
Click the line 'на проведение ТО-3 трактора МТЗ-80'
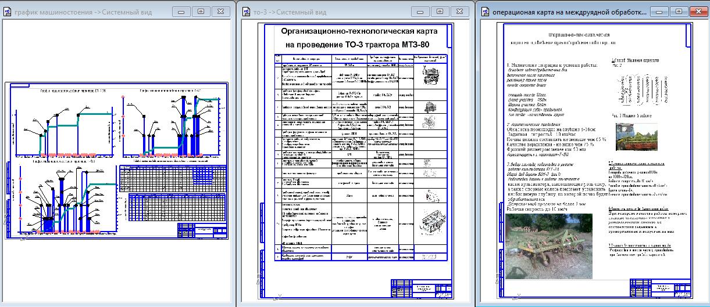click(x=358, y=45)
